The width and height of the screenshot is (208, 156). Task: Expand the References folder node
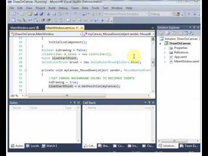coord(165,52)
